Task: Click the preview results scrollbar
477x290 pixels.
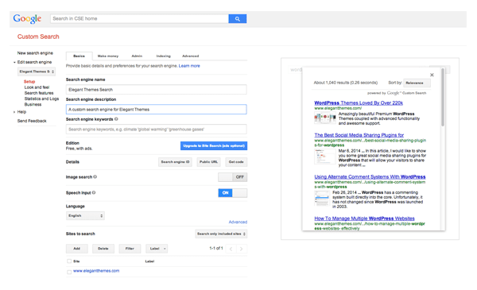Action: tap(443, 97)
